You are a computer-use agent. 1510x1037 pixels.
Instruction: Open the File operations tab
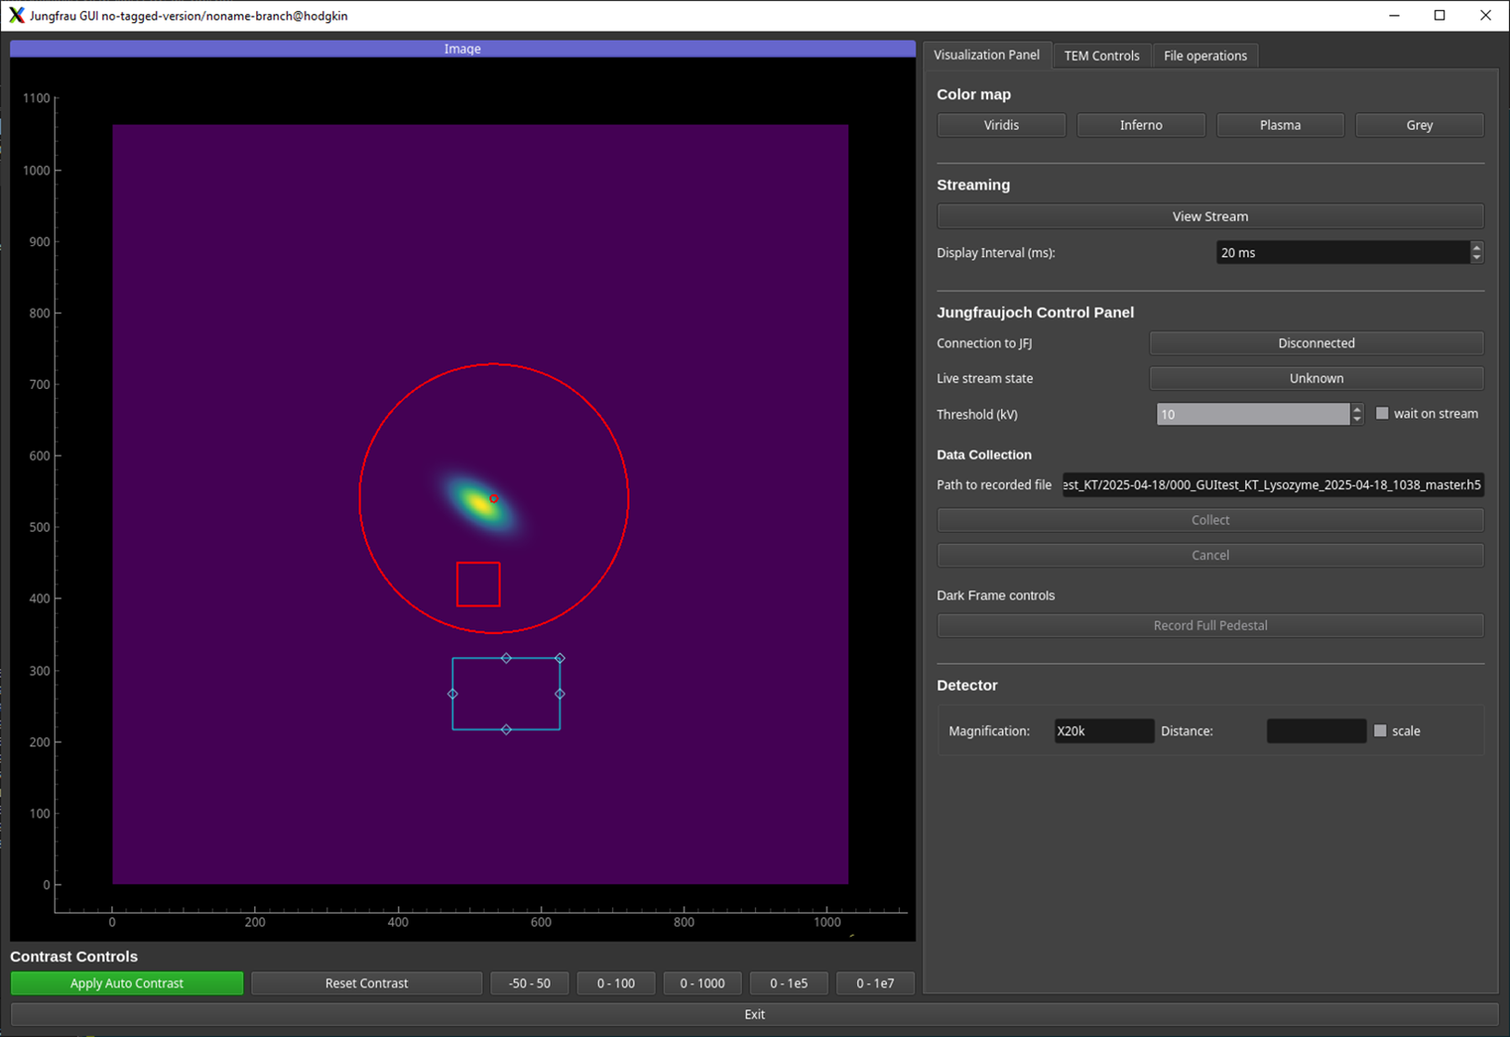(x=1204, y=55)
